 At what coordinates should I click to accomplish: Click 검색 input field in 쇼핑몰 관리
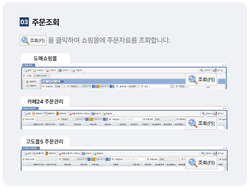(160, 87)
